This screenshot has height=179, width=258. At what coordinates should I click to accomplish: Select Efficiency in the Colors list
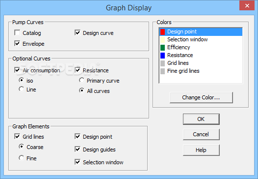pos(201,48)
